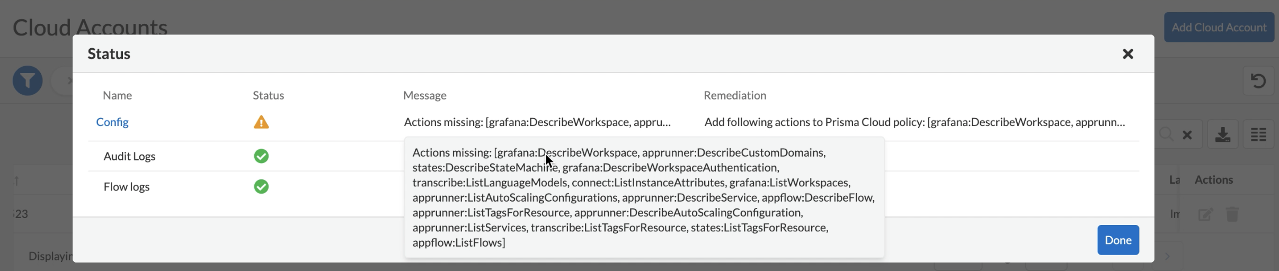Image resolution: width=1279 pixels, height=271 pixels.
Task: Click the green check beside Audit Logs
Action: [x=261, y=156]
